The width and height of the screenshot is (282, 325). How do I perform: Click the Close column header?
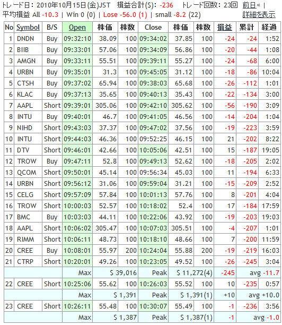(153, 27)
